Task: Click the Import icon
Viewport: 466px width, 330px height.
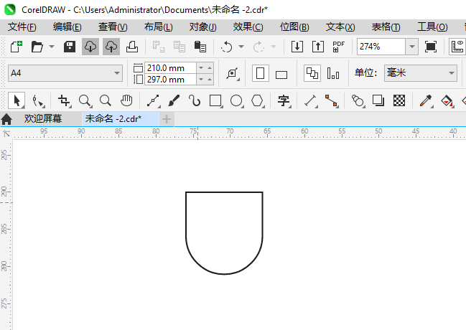Action: pos(297,47)
